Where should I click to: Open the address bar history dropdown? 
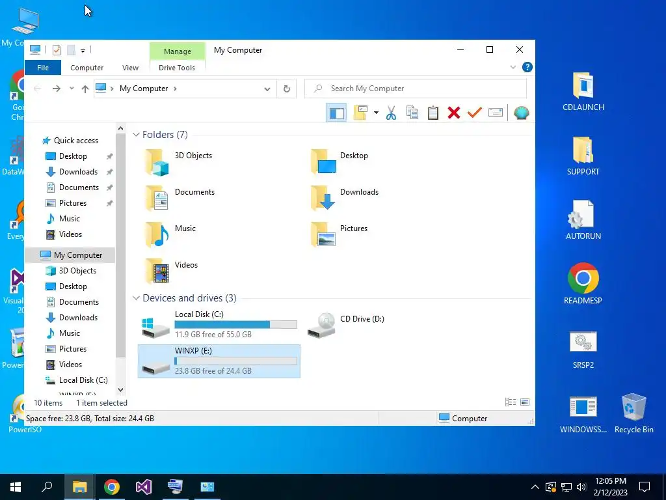(267, 89)
